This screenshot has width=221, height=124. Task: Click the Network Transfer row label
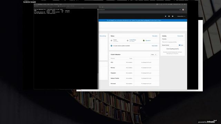(x=115, y=78)
